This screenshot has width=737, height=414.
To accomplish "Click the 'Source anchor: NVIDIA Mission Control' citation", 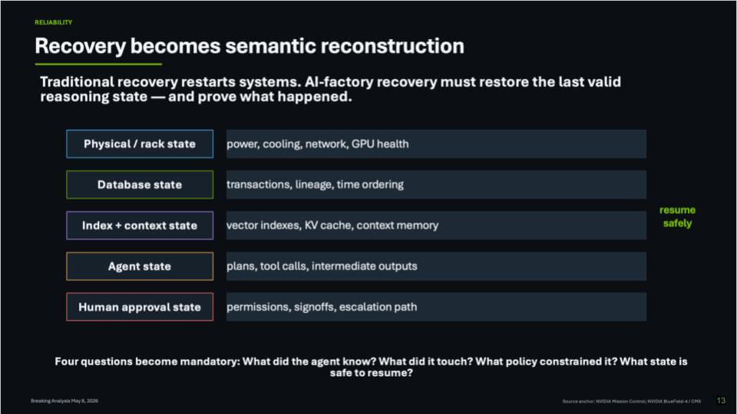I will point(631,401).
